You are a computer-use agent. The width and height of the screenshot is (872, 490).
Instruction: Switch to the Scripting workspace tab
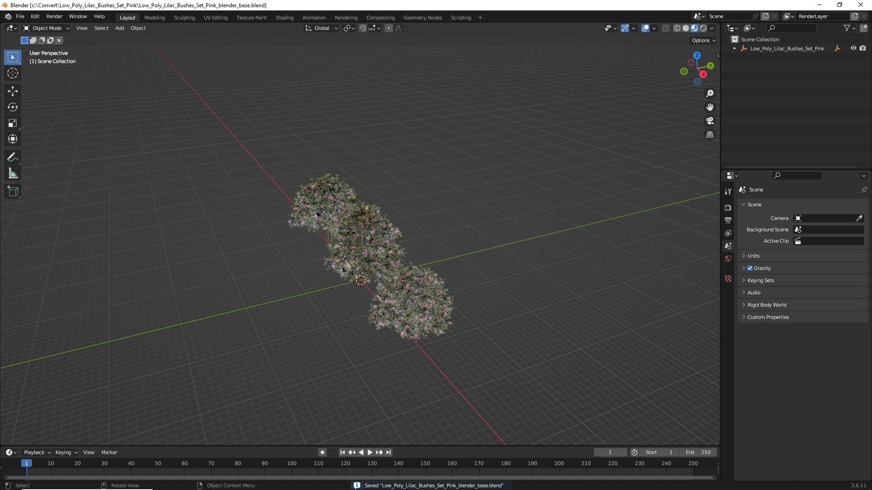point(461,18)
